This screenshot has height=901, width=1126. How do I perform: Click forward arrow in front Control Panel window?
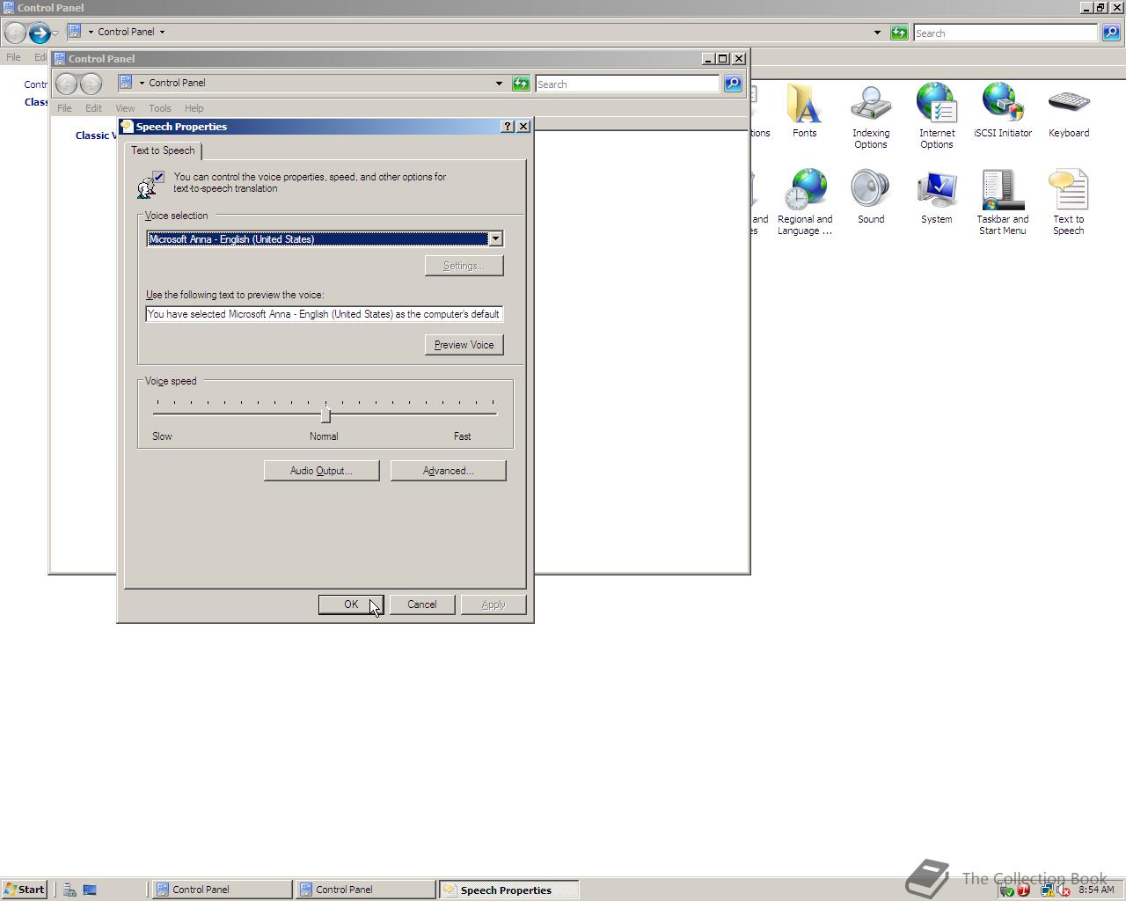pyautogui.click(x=91, y=84)
